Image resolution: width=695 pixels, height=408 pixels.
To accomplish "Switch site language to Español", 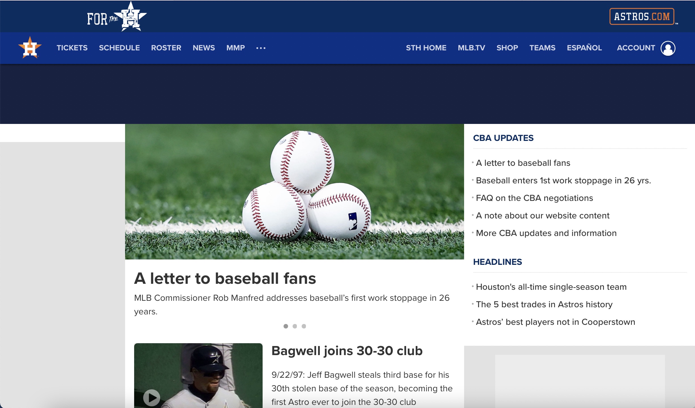I will tap(584, 48).
